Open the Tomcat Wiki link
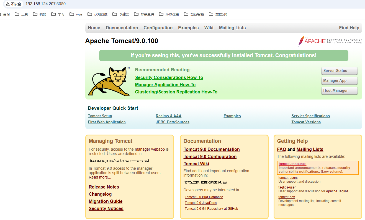365x220 pixels. click(196, 164)
